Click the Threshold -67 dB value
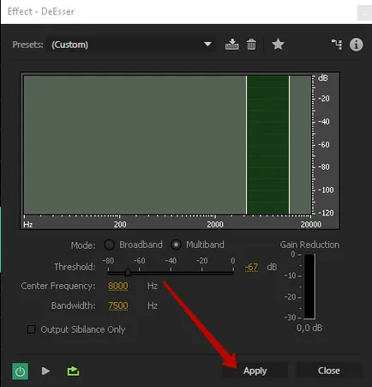 251,267
